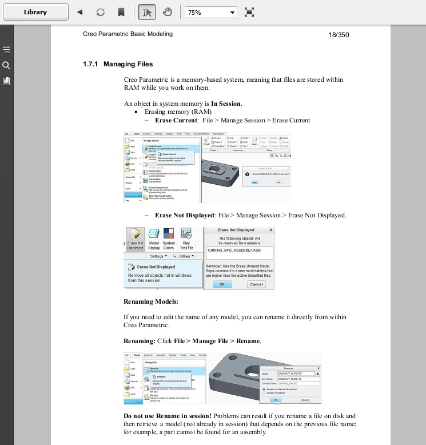Click the Erase Not Displayed dialog image
Viewport: 426px width, 445px height.
coord(199,259)
